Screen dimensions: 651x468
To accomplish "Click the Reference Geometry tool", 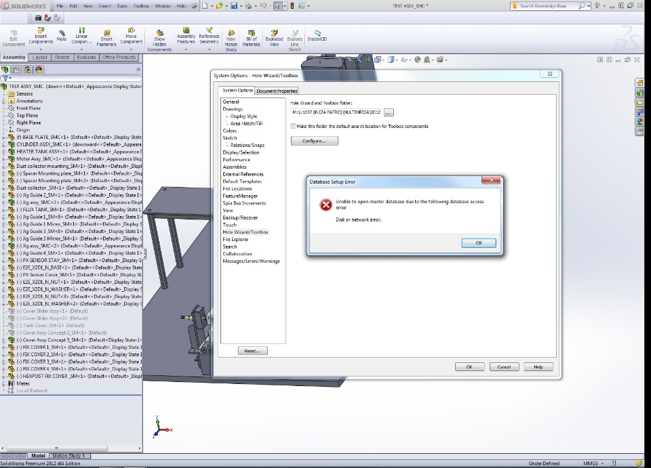I will click(x=209, y=36).
